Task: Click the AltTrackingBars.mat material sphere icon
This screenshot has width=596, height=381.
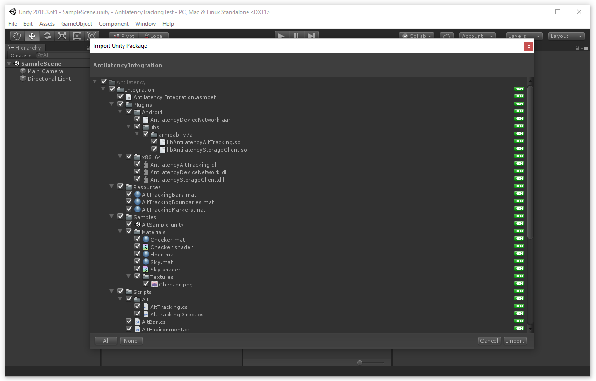Action: 137,195
